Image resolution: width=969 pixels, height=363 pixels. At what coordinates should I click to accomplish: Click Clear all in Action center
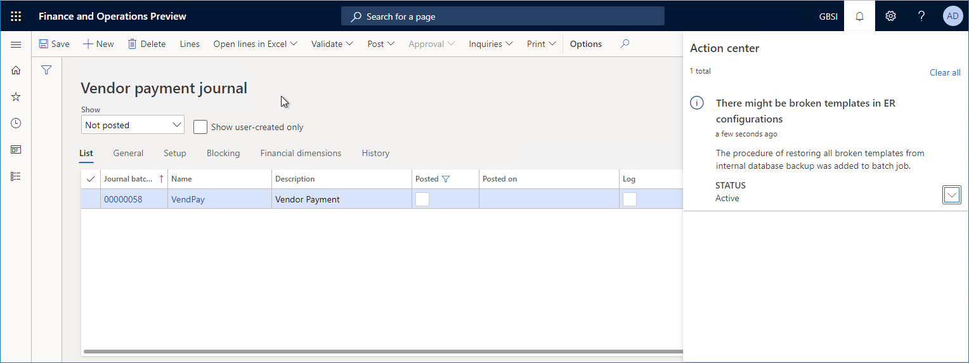[945, 72]
